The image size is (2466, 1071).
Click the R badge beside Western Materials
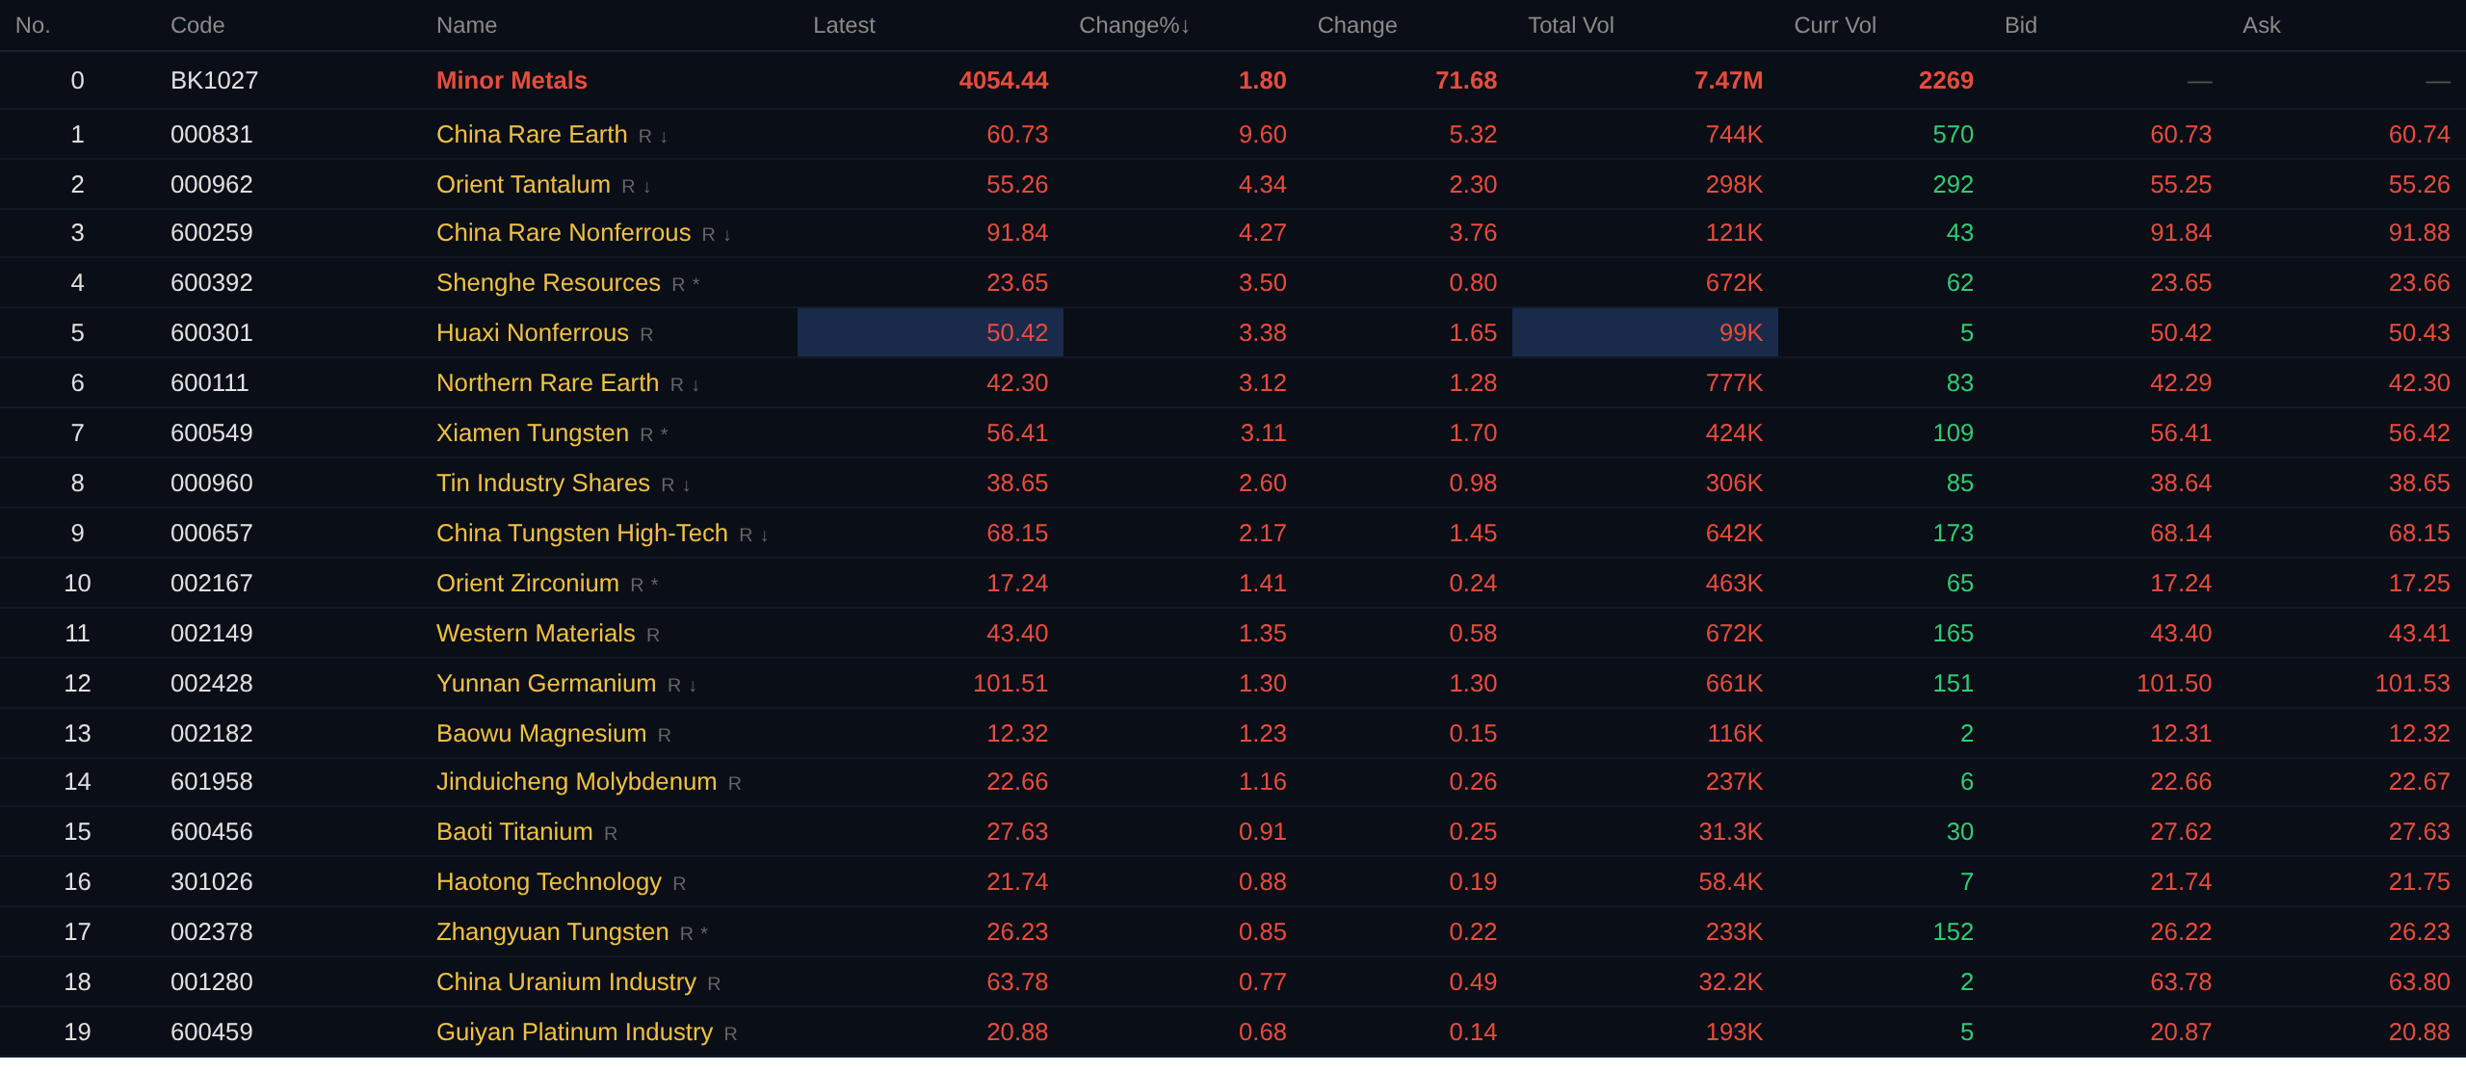coord(653,636)
